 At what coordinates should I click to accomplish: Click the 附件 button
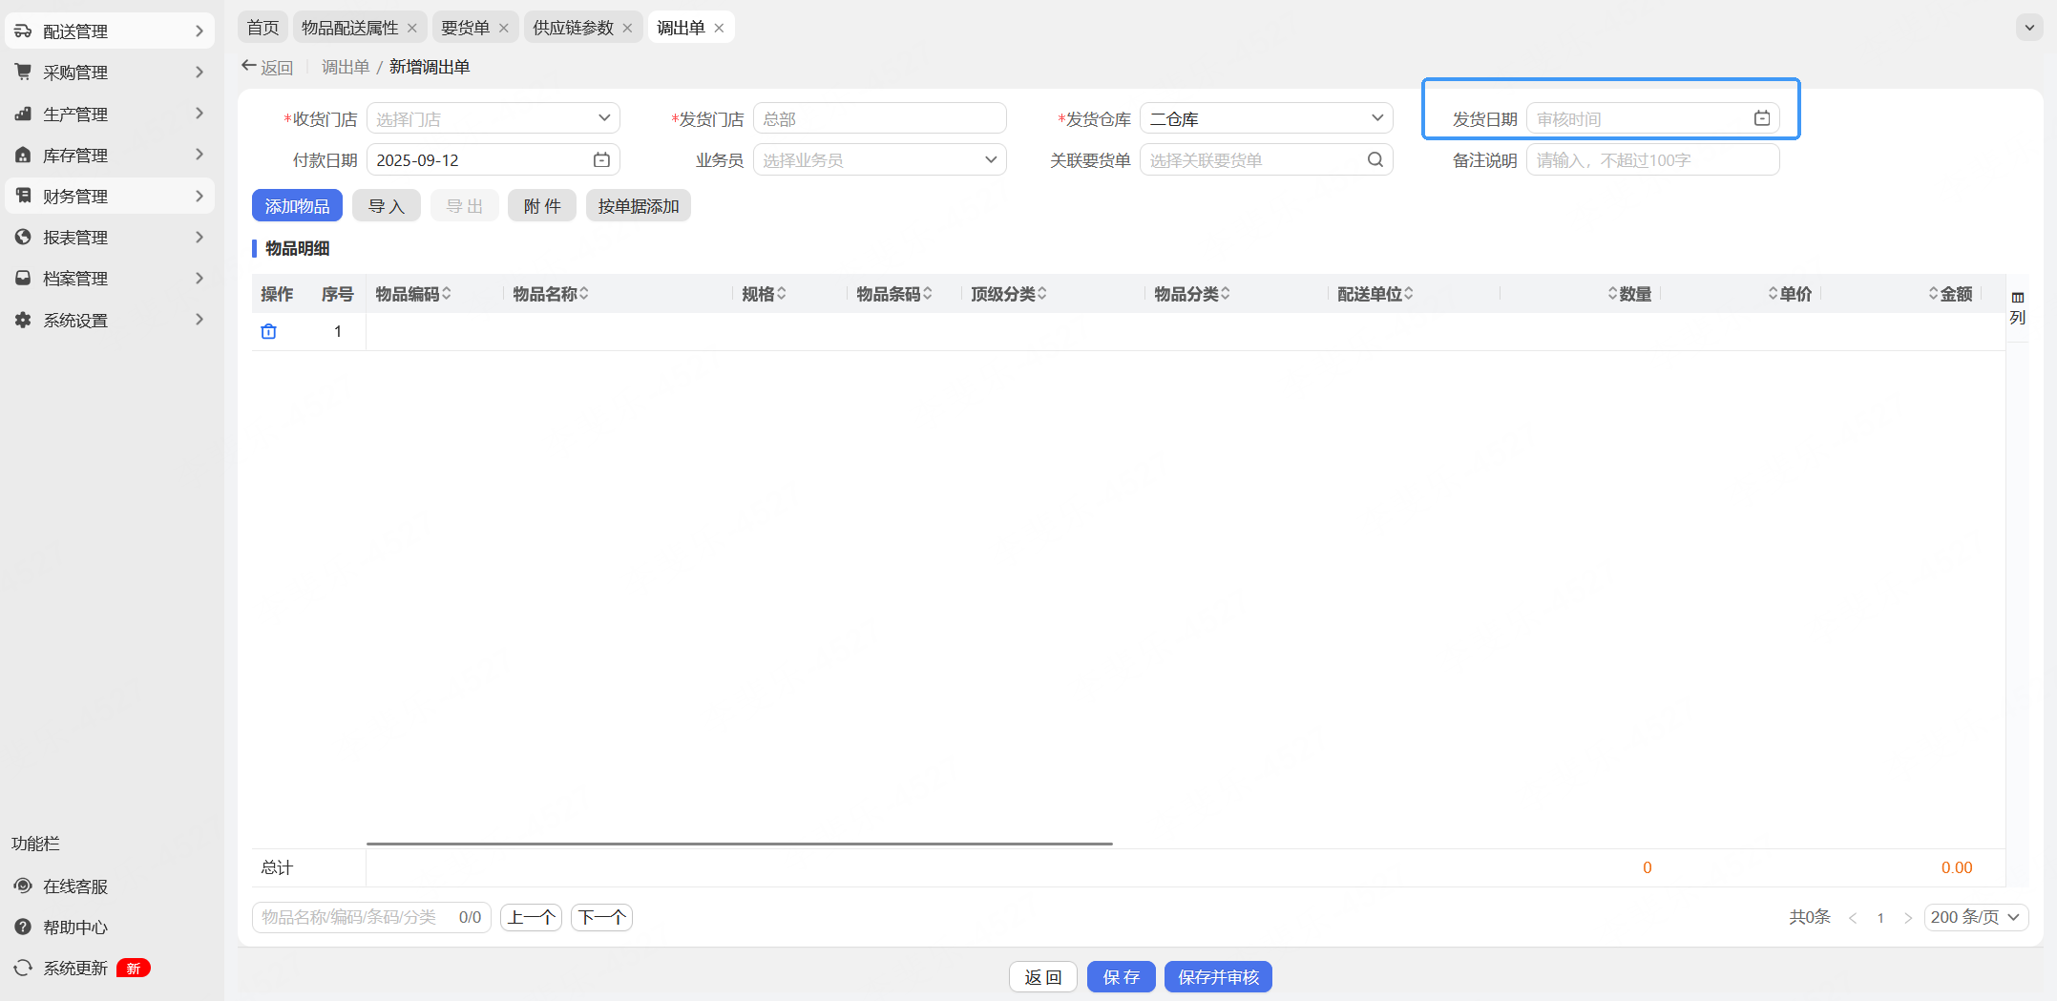542,206
